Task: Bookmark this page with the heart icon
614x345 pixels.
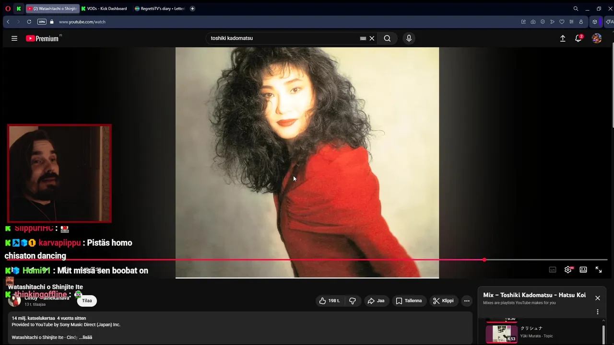Action: tap(562, 22)
